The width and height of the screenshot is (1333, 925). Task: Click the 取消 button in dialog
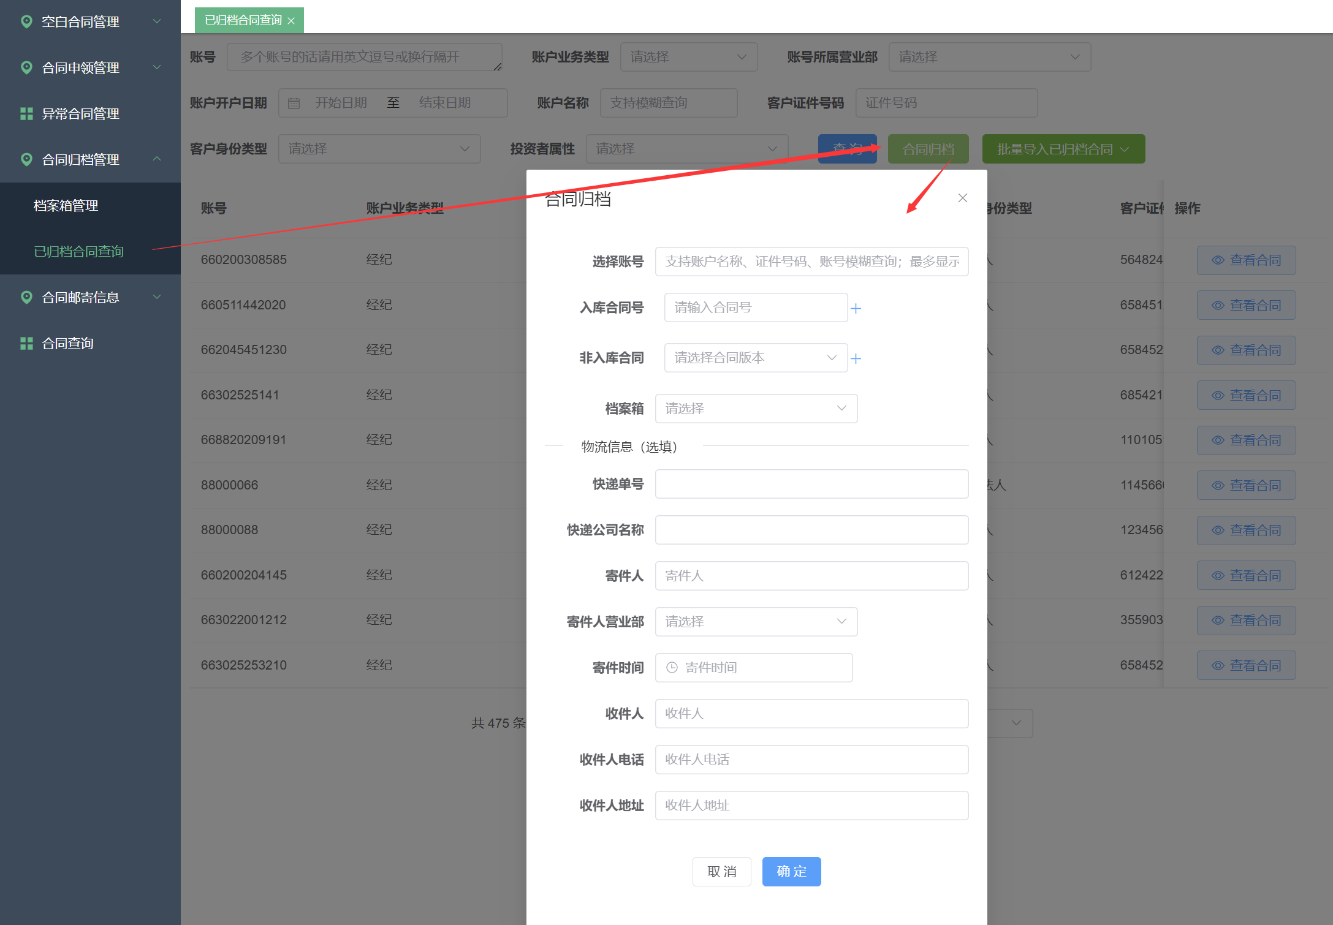[x=722, y=872]
